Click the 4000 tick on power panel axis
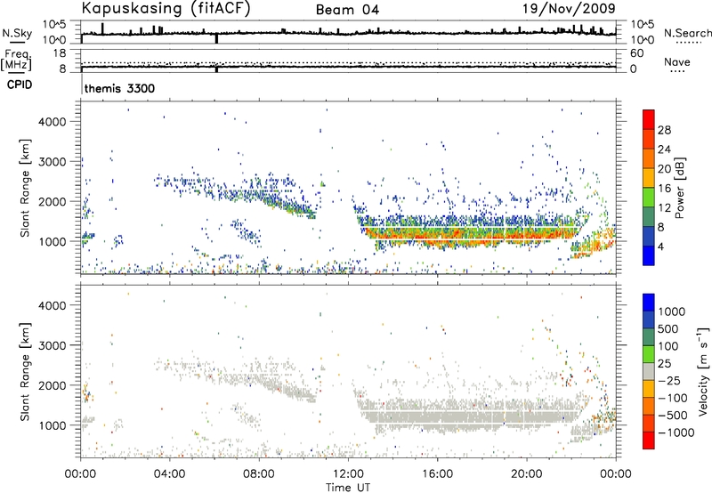 click(53, 122)
